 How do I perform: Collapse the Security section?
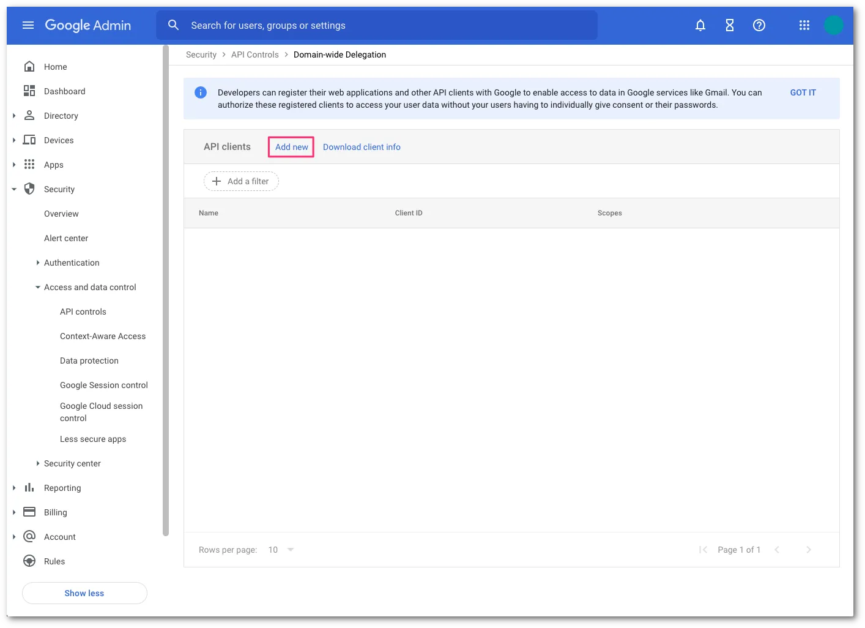(14, 189)
